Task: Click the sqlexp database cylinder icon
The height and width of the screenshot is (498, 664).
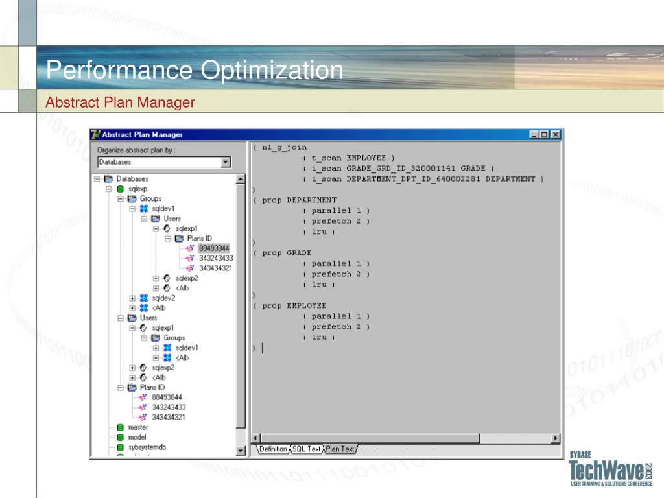Action: click(x=120, y=189)
